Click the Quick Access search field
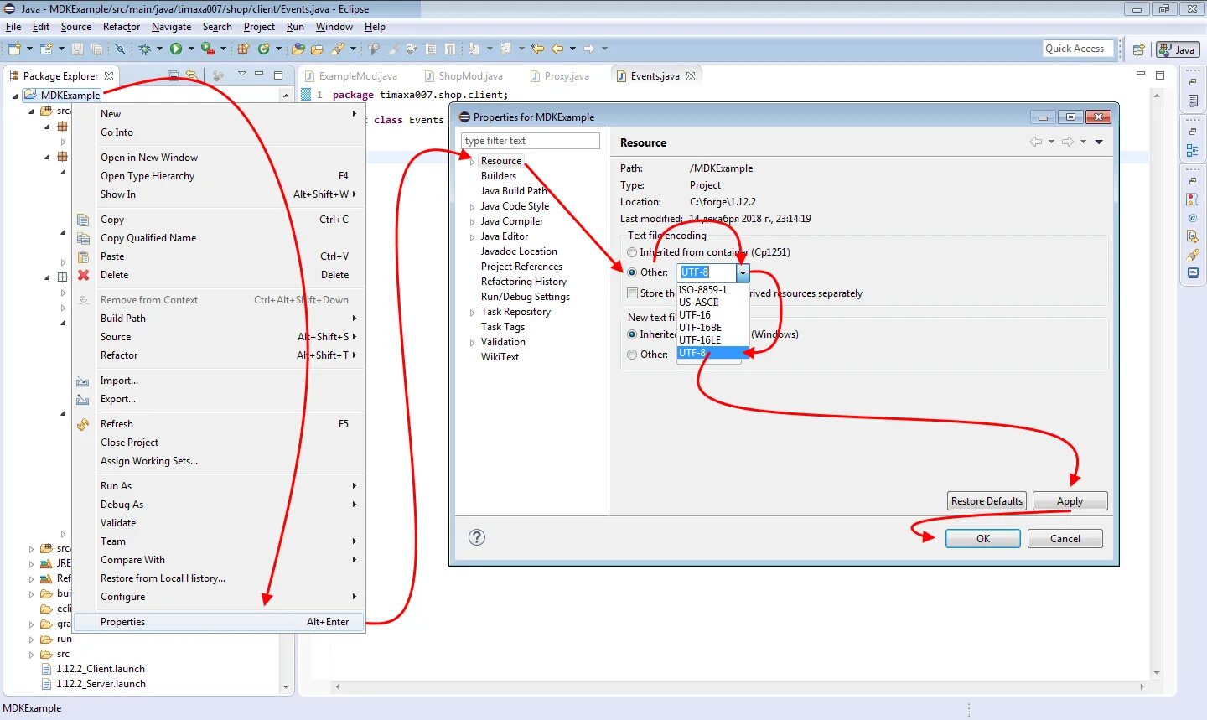The height and width of the screenshot is (720, 1207). pos(1078,49)
